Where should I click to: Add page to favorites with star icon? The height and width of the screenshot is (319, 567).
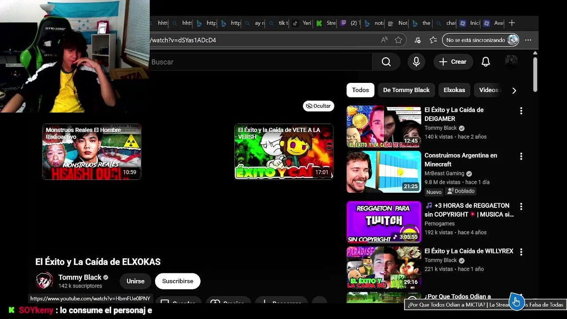pos(398,40)
